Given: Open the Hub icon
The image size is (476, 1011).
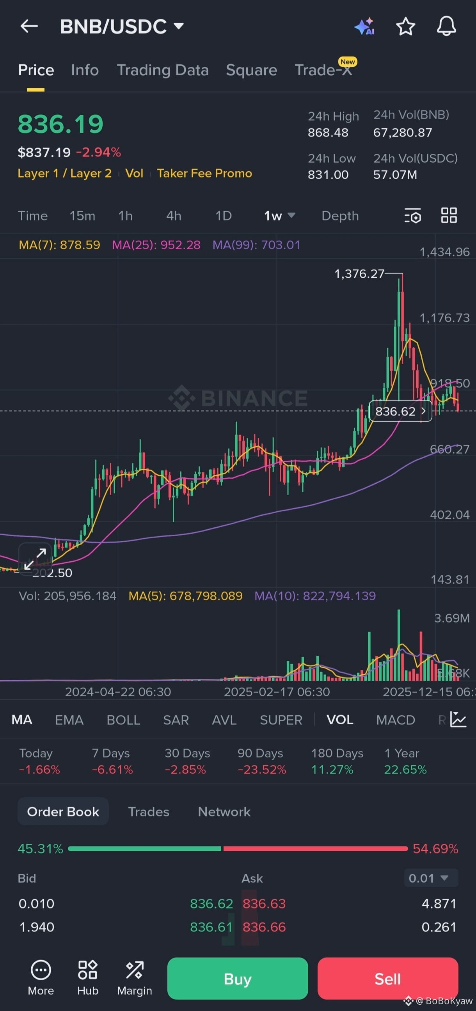Looking at the screenshot, I should click(87, 978).
